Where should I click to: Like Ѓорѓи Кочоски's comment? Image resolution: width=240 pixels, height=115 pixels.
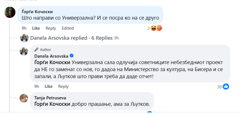[x=36, y=28]
